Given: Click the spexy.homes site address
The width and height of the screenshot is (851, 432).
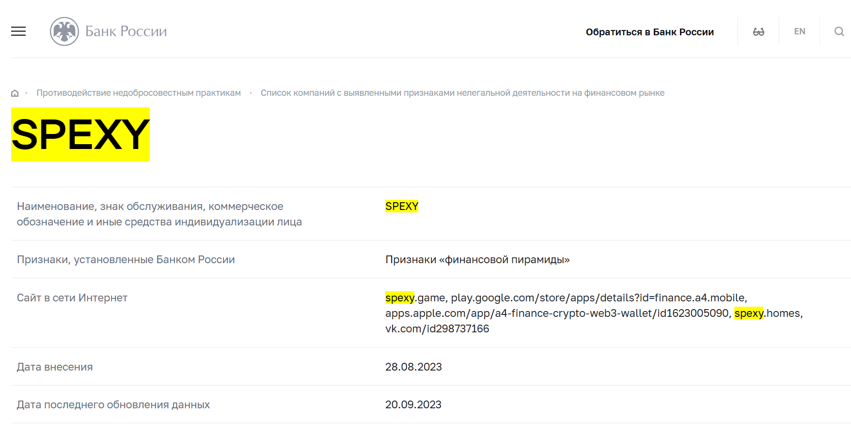Looking at the screenshot, I should (768, 313).
